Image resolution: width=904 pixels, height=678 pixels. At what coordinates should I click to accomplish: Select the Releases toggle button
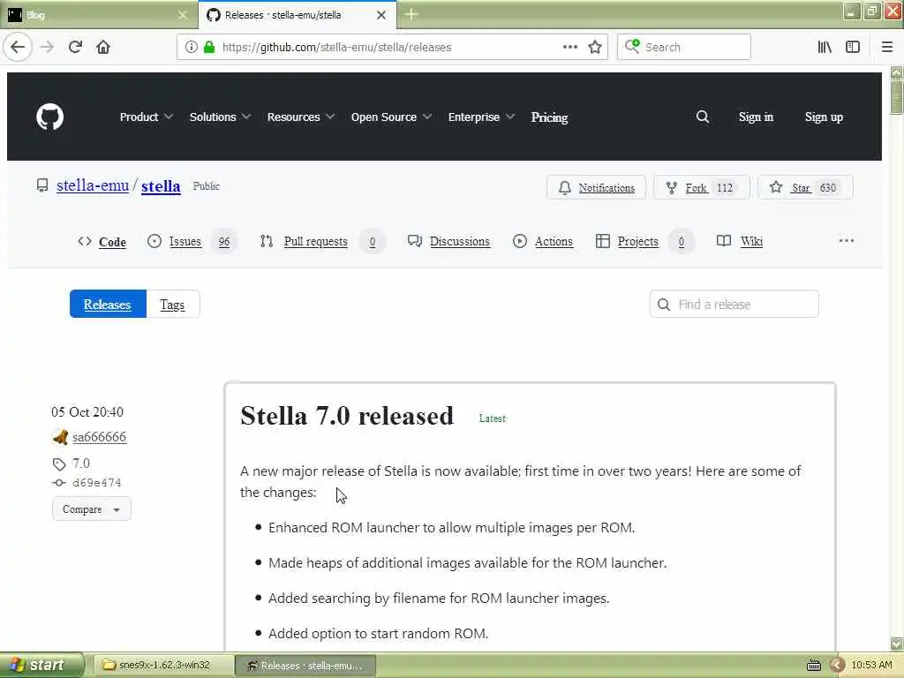(108, 304)
